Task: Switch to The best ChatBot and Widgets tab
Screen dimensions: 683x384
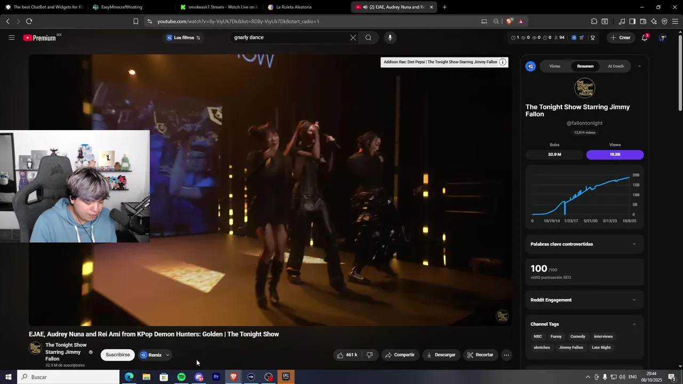Action: (44, 7)
